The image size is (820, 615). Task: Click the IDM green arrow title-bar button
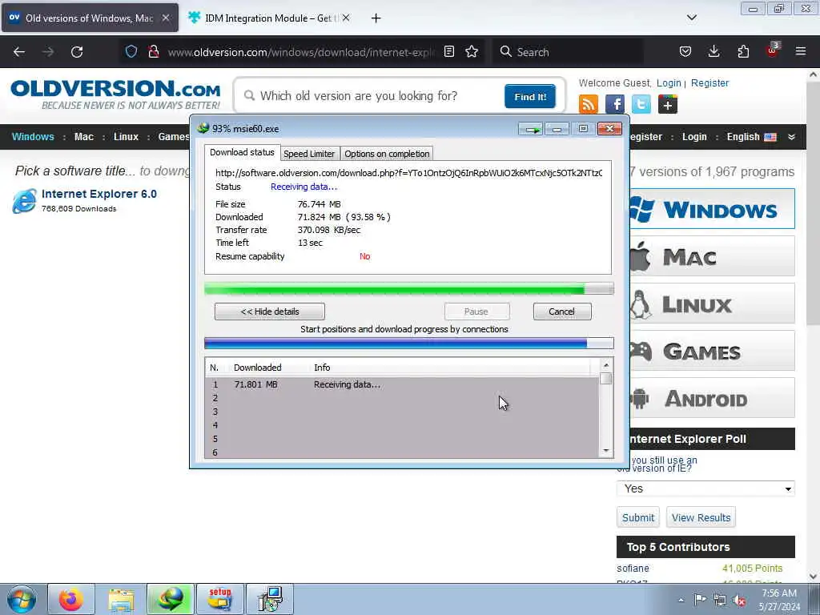pos(531,129)
